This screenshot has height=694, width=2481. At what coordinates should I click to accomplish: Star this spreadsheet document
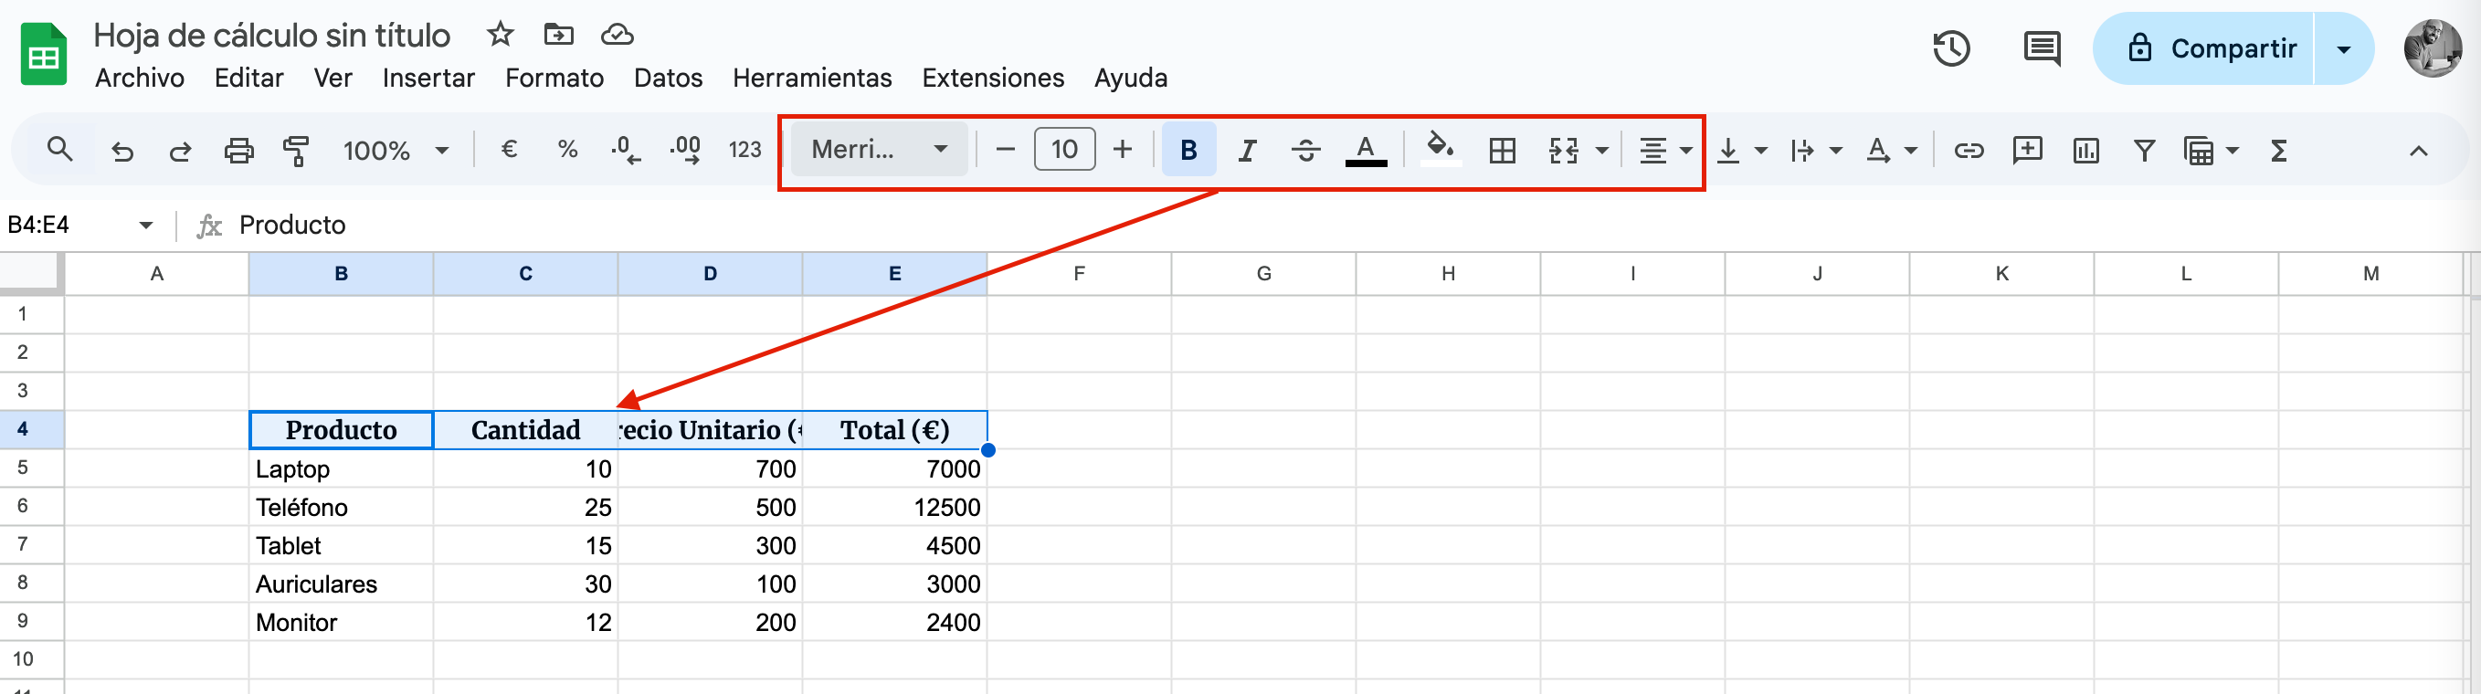pyautogui.click(x=500, y=35)
